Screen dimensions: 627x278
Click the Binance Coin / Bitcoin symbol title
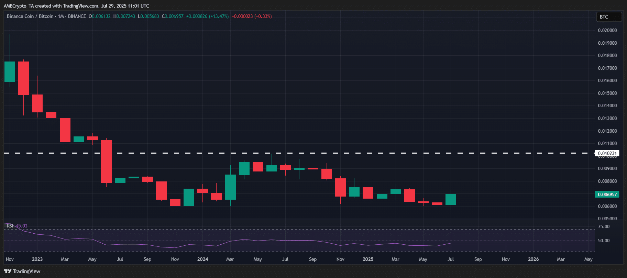tap(30, 16)
